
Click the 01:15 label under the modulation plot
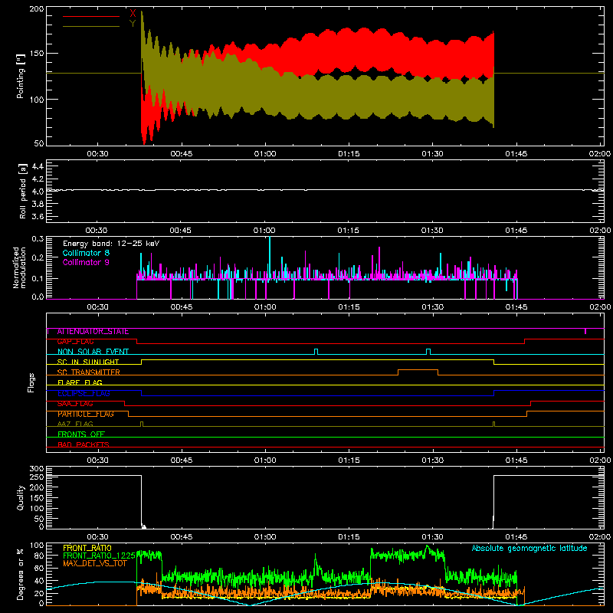349,307
